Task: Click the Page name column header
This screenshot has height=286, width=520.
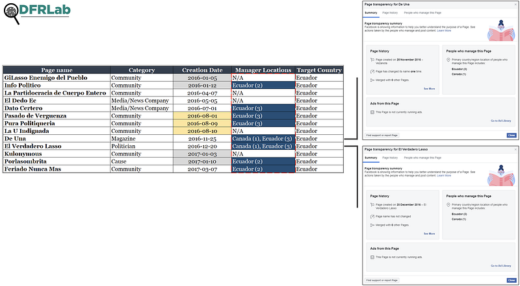Action: tap(57, 70)
